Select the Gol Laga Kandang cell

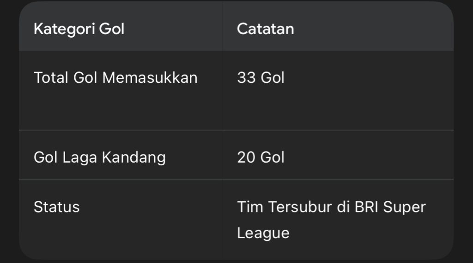pyautogui.click(x=99, y=158)
